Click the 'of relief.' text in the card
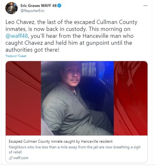Screen dimensions: 156x166 [x=16, y=152]
